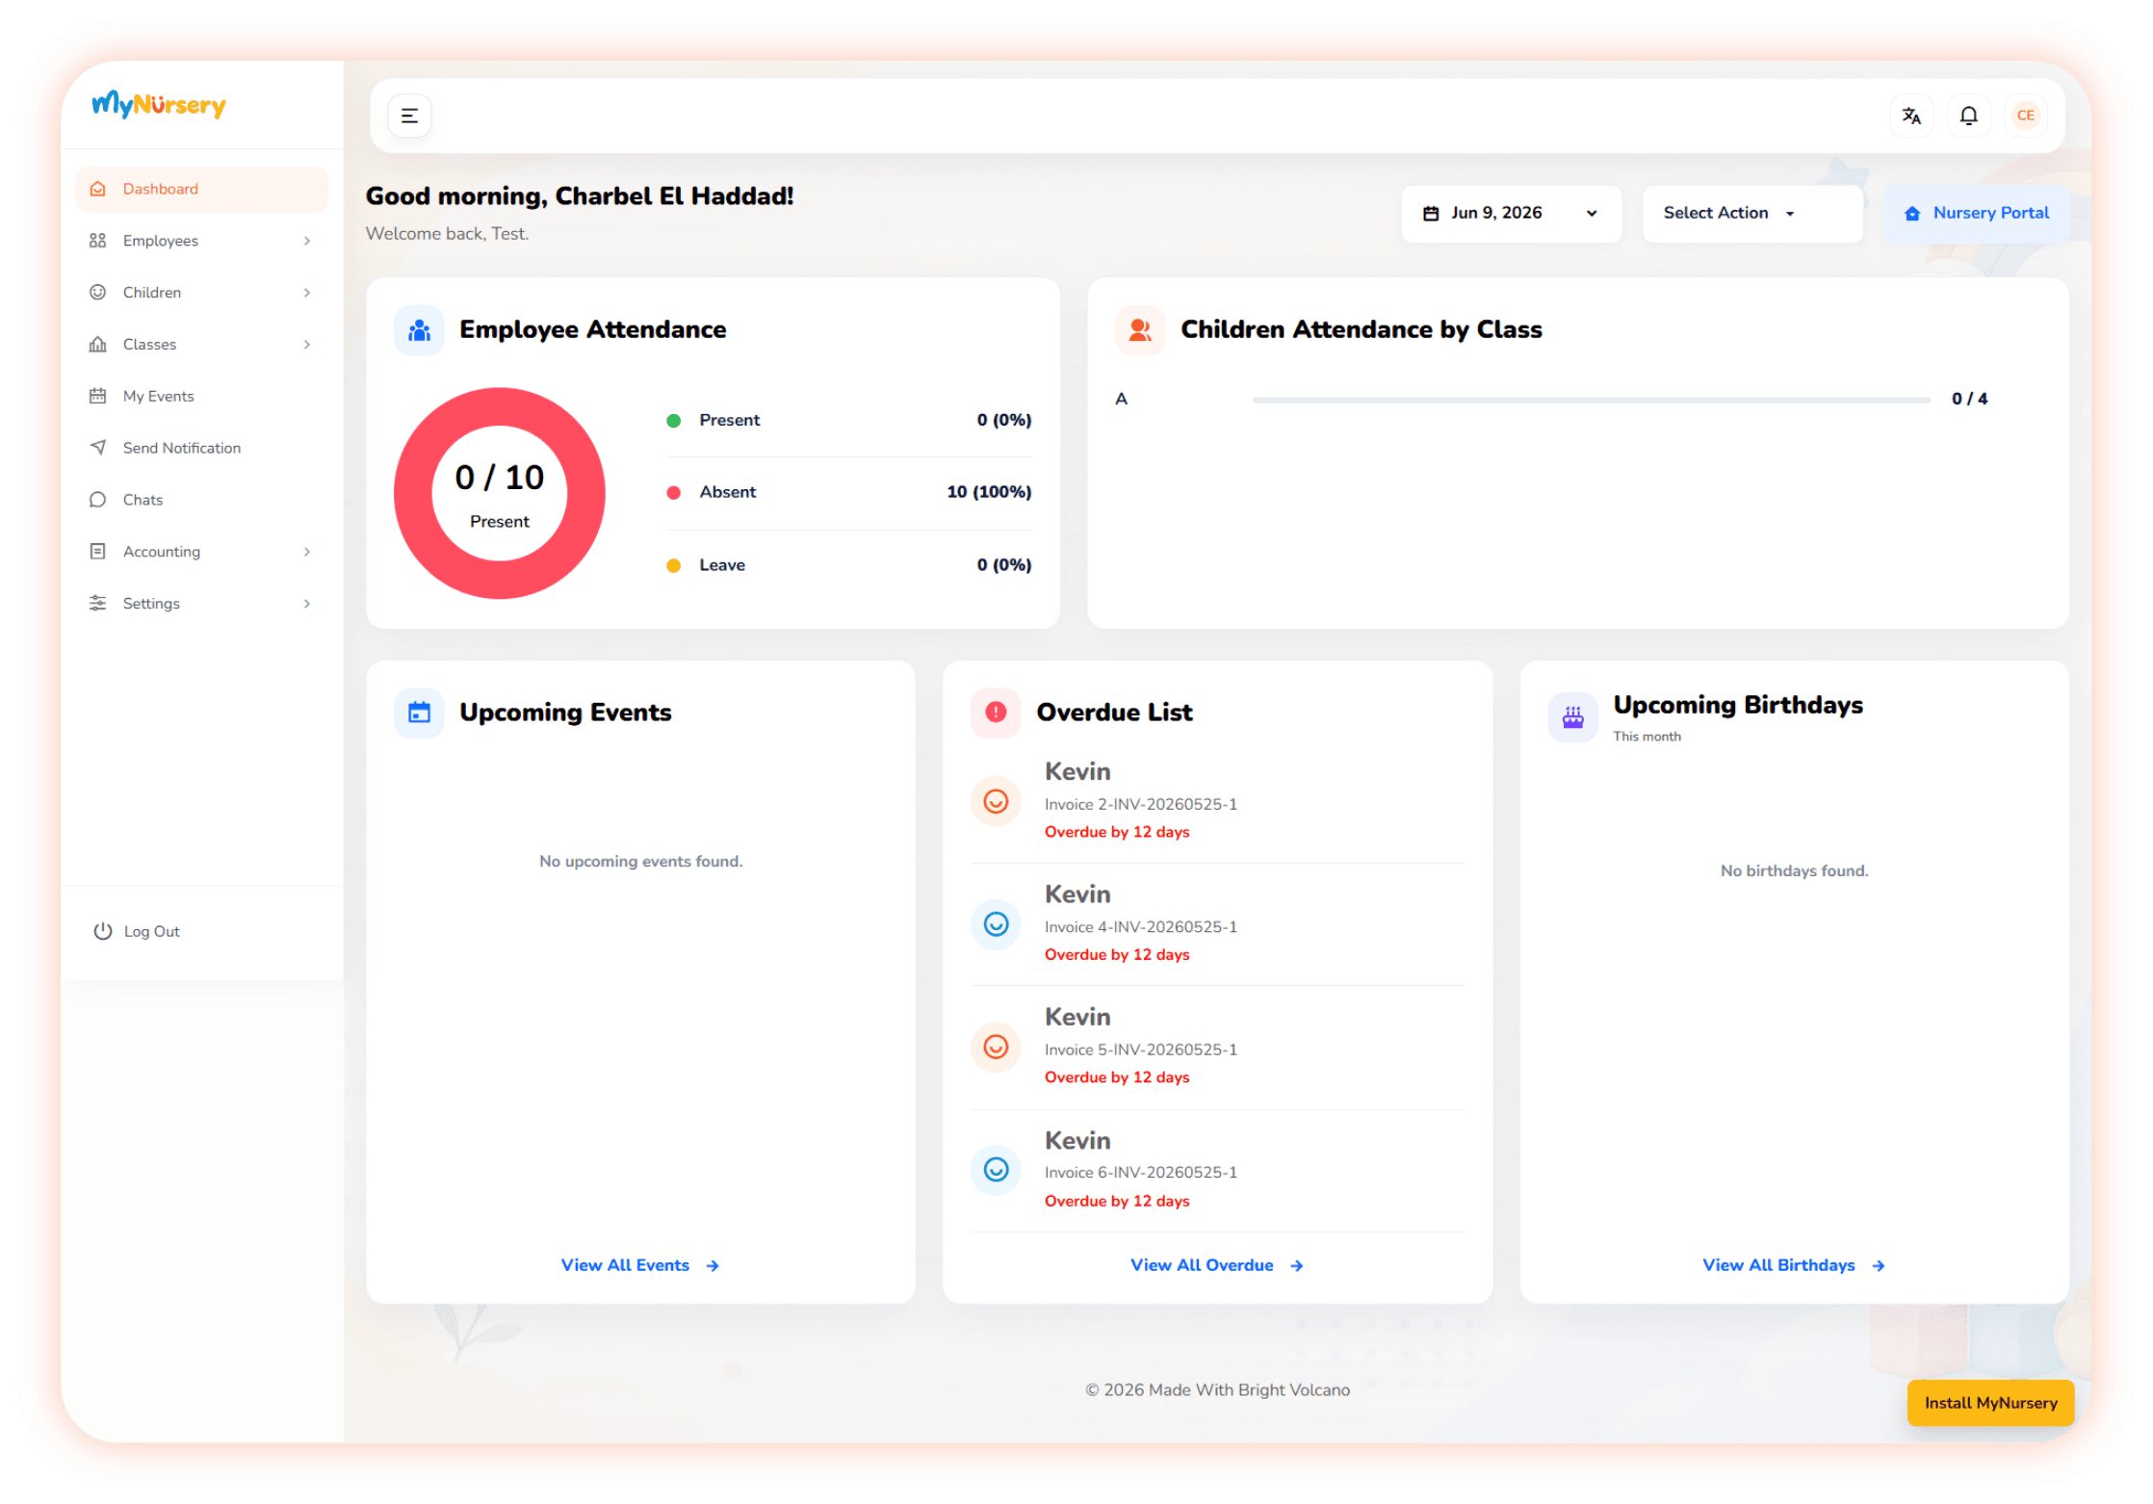Image resolution: width=2153 pixels, height=1504 pixels.
Task: Click the Classes building icon in the sidebar
Action: [97, 344]
